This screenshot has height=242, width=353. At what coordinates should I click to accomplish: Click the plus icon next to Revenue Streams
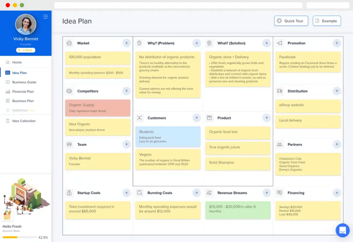tap(266, 193)
